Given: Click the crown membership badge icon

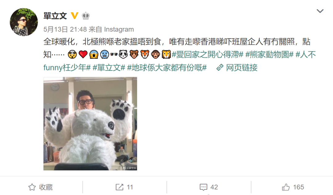Looking at the screenshot, I should pos(86,16).
